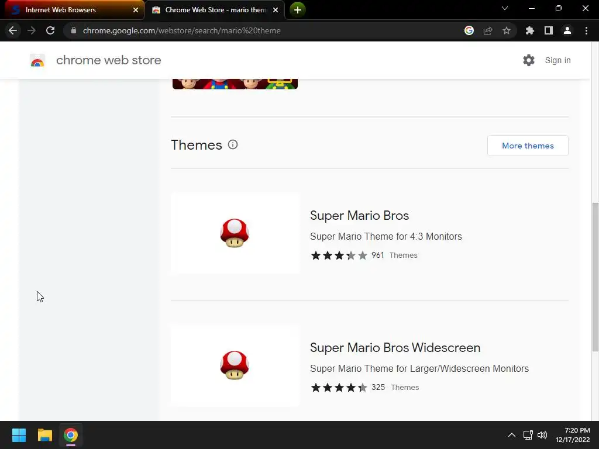This screenshot has height=449, width=599.
Task: Click the 325 ratings star row
Action: click(339, 388)
